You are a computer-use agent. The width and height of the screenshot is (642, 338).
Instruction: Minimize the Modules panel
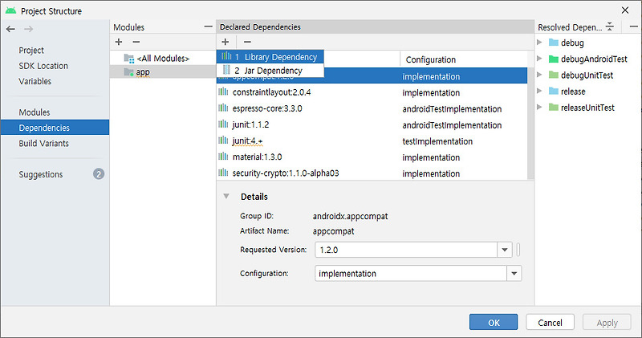(209, 26)
